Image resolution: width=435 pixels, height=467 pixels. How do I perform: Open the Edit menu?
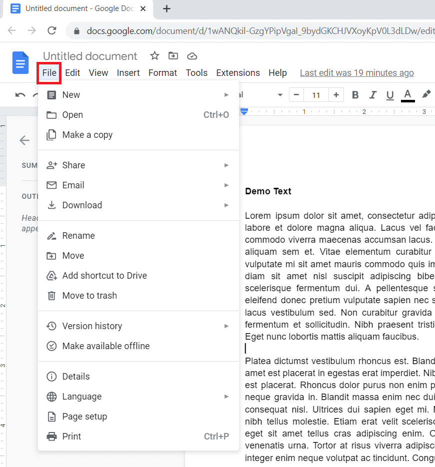(72, 72)
